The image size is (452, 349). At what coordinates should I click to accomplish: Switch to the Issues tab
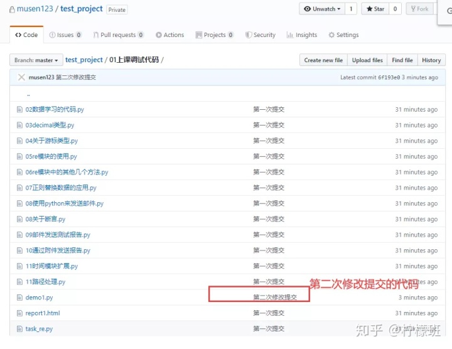point(65,35)
